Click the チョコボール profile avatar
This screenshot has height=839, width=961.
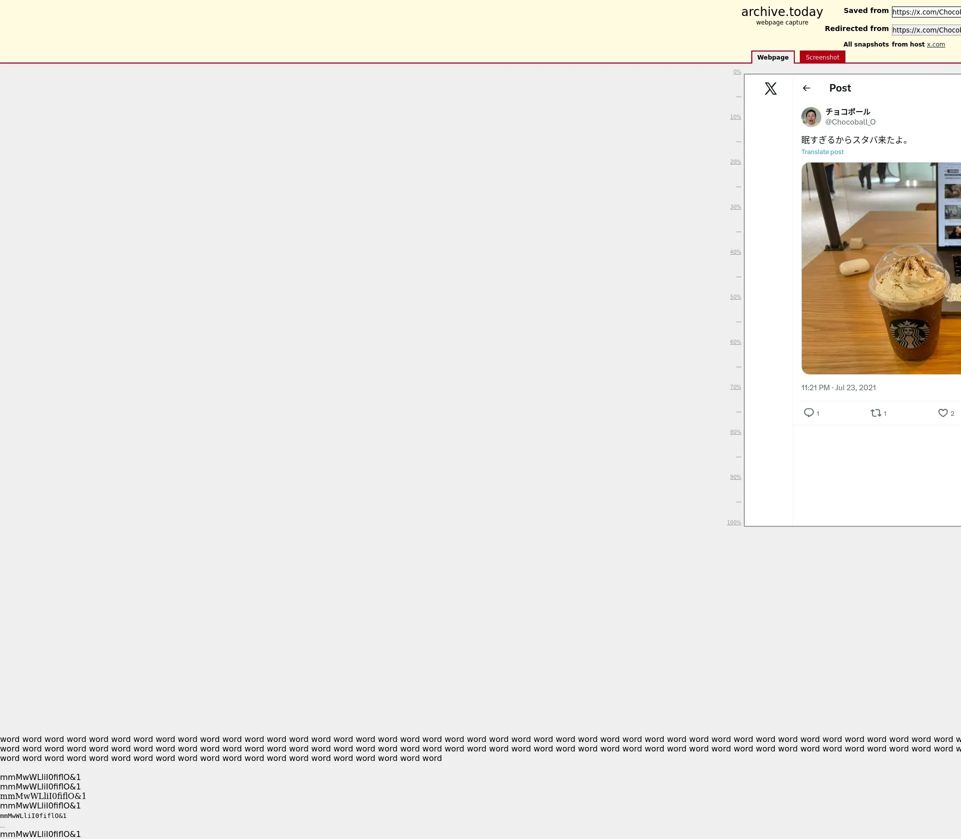(x=811, y=117)
